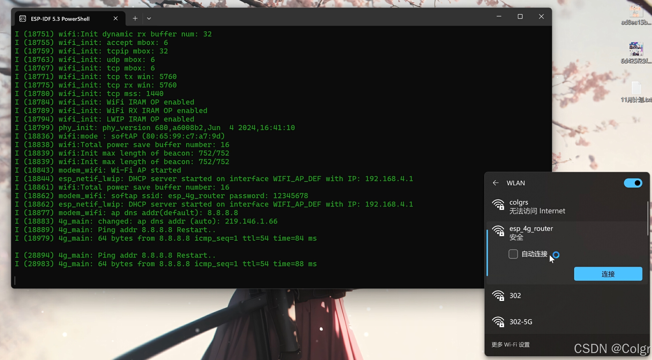Select the 302-5G Wi-Fi network
652x360 pixels.
click(521, 322)
